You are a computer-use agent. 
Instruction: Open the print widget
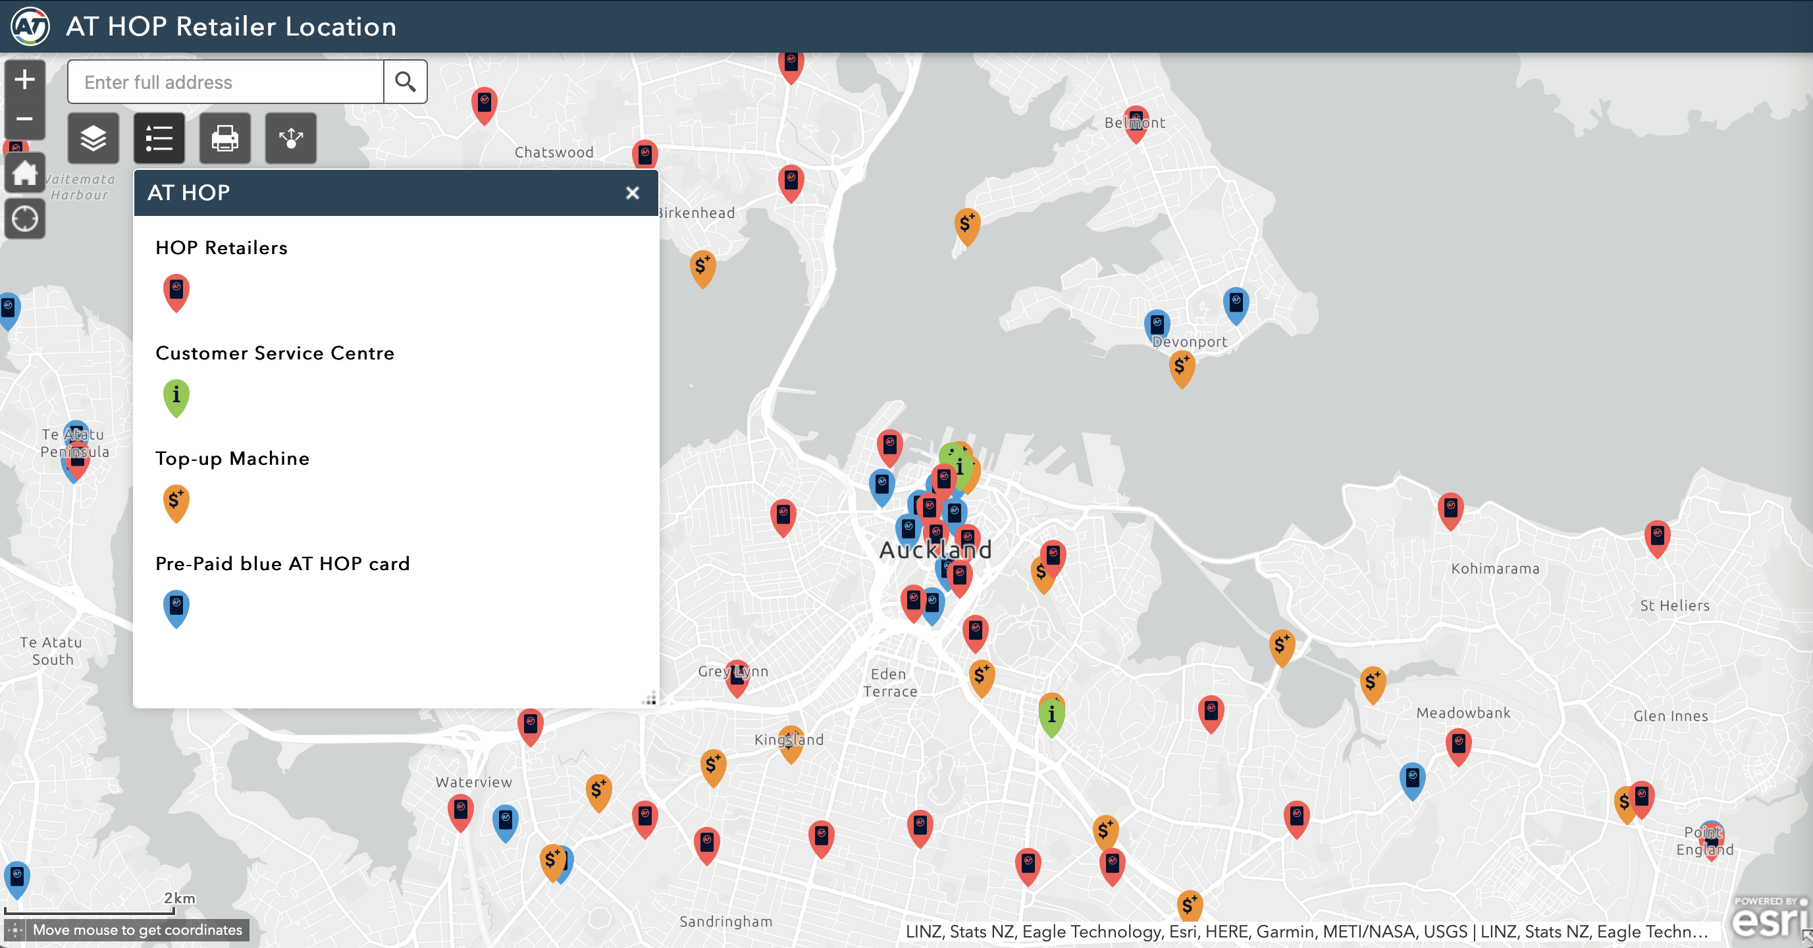tap(225, 139)
